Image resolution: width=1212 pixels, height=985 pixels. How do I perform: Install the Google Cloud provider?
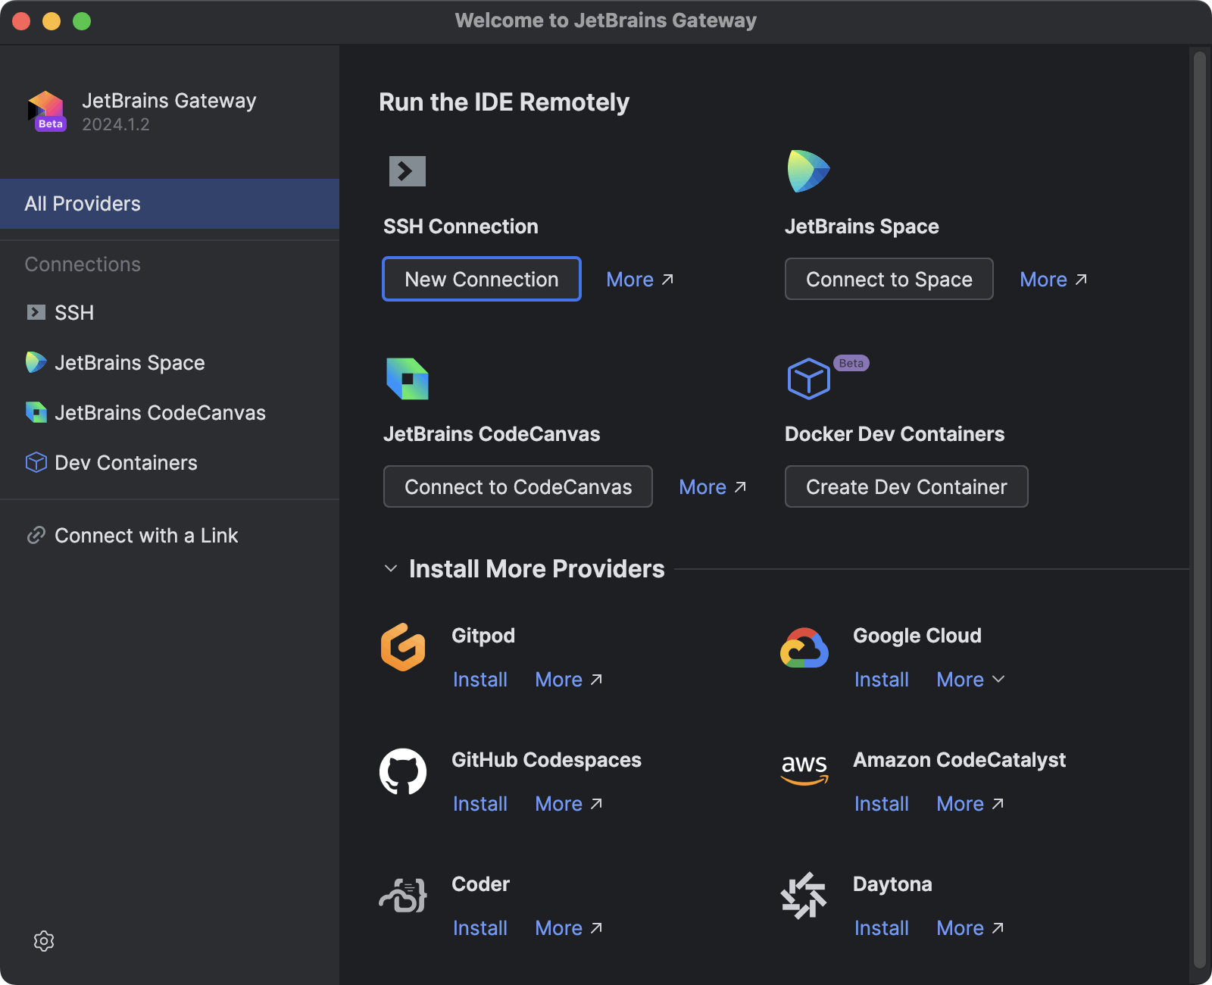pos(882,680)
